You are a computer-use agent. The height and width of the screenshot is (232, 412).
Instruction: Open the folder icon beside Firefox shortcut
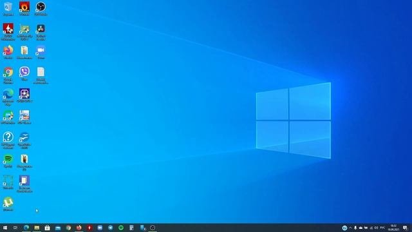(x=24, y=52)
